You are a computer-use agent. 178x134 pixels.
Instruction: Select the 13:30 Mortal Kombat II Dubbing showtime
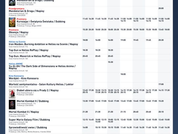pos(85,101)
